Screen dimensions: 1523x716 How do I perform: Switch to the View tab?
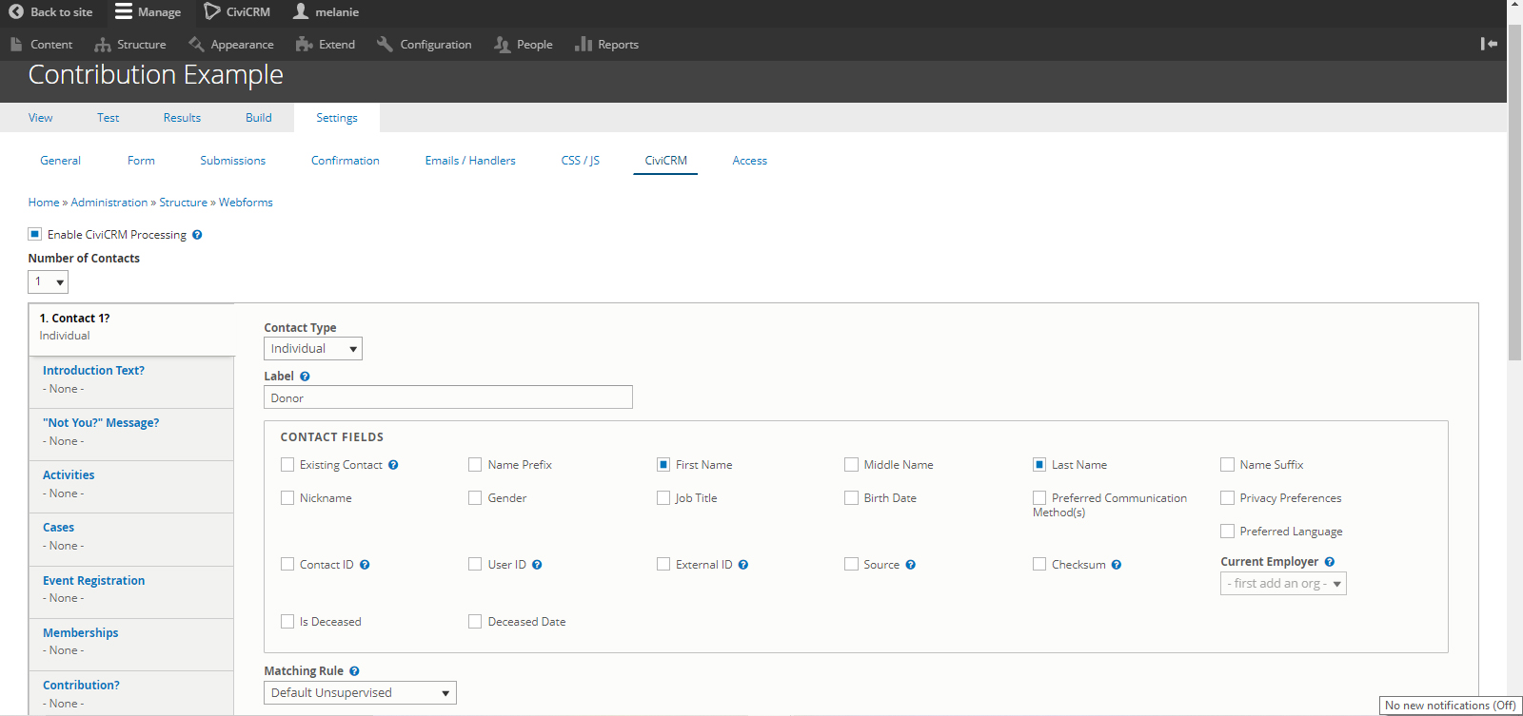point(41,118)
